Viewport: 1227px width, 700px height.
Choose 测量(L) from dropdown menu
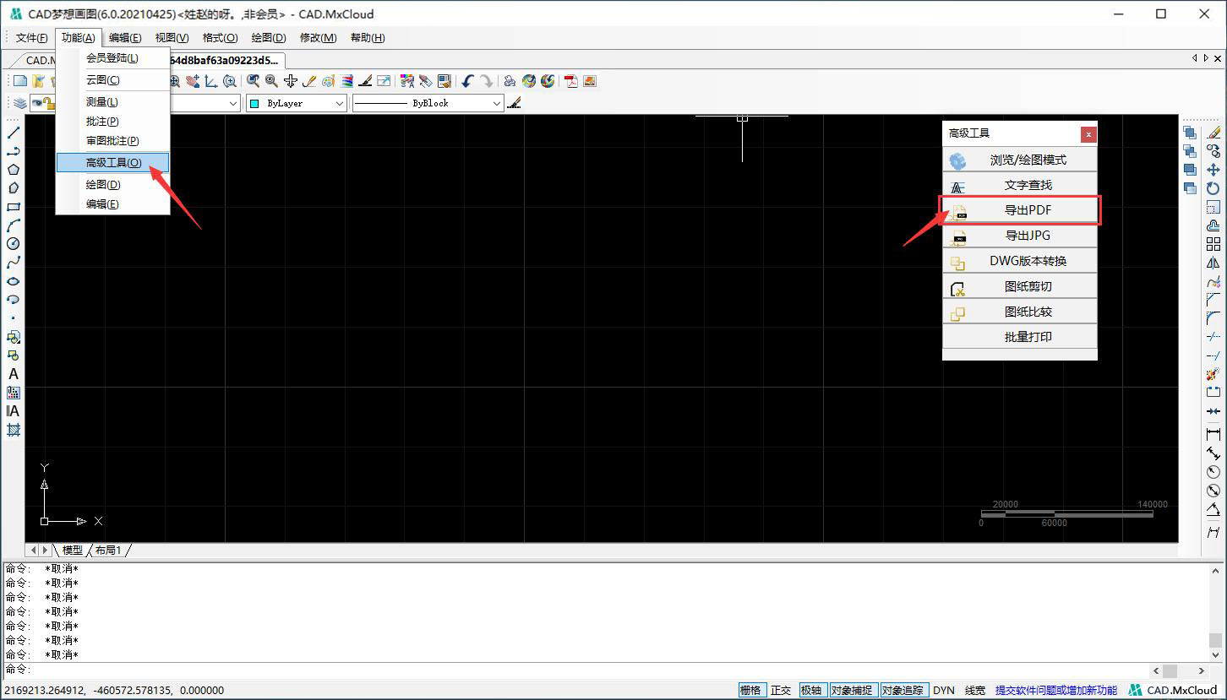(112, 101)
